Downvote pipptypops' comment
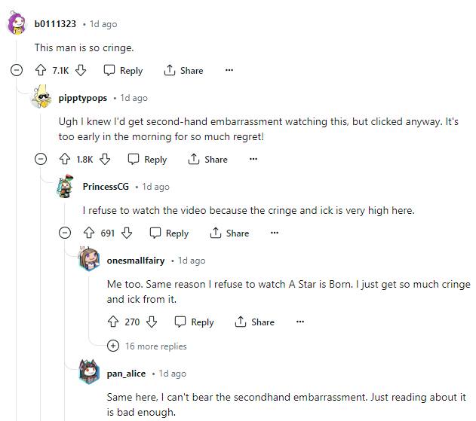Viewport: 476px width, 421px height. click(105, 159)
